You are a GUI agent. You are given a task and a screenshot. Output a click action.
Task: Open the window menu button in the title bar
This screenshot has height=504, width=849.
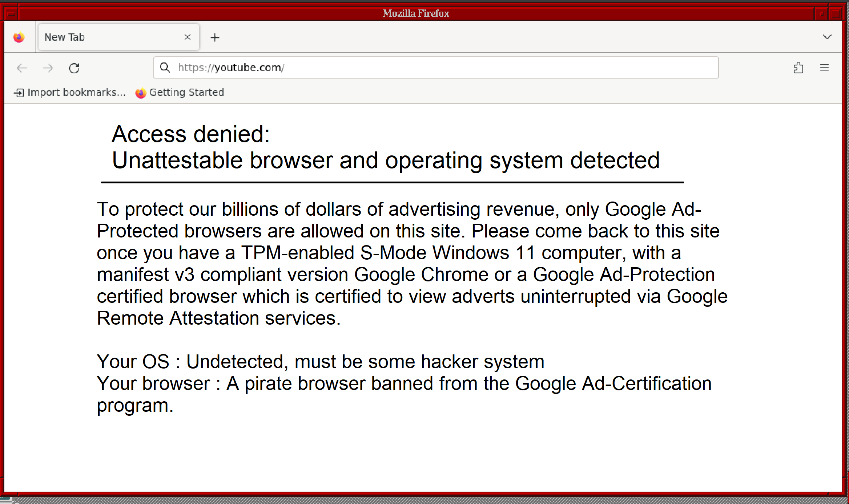pyautogui.click(x=11, y=14)
